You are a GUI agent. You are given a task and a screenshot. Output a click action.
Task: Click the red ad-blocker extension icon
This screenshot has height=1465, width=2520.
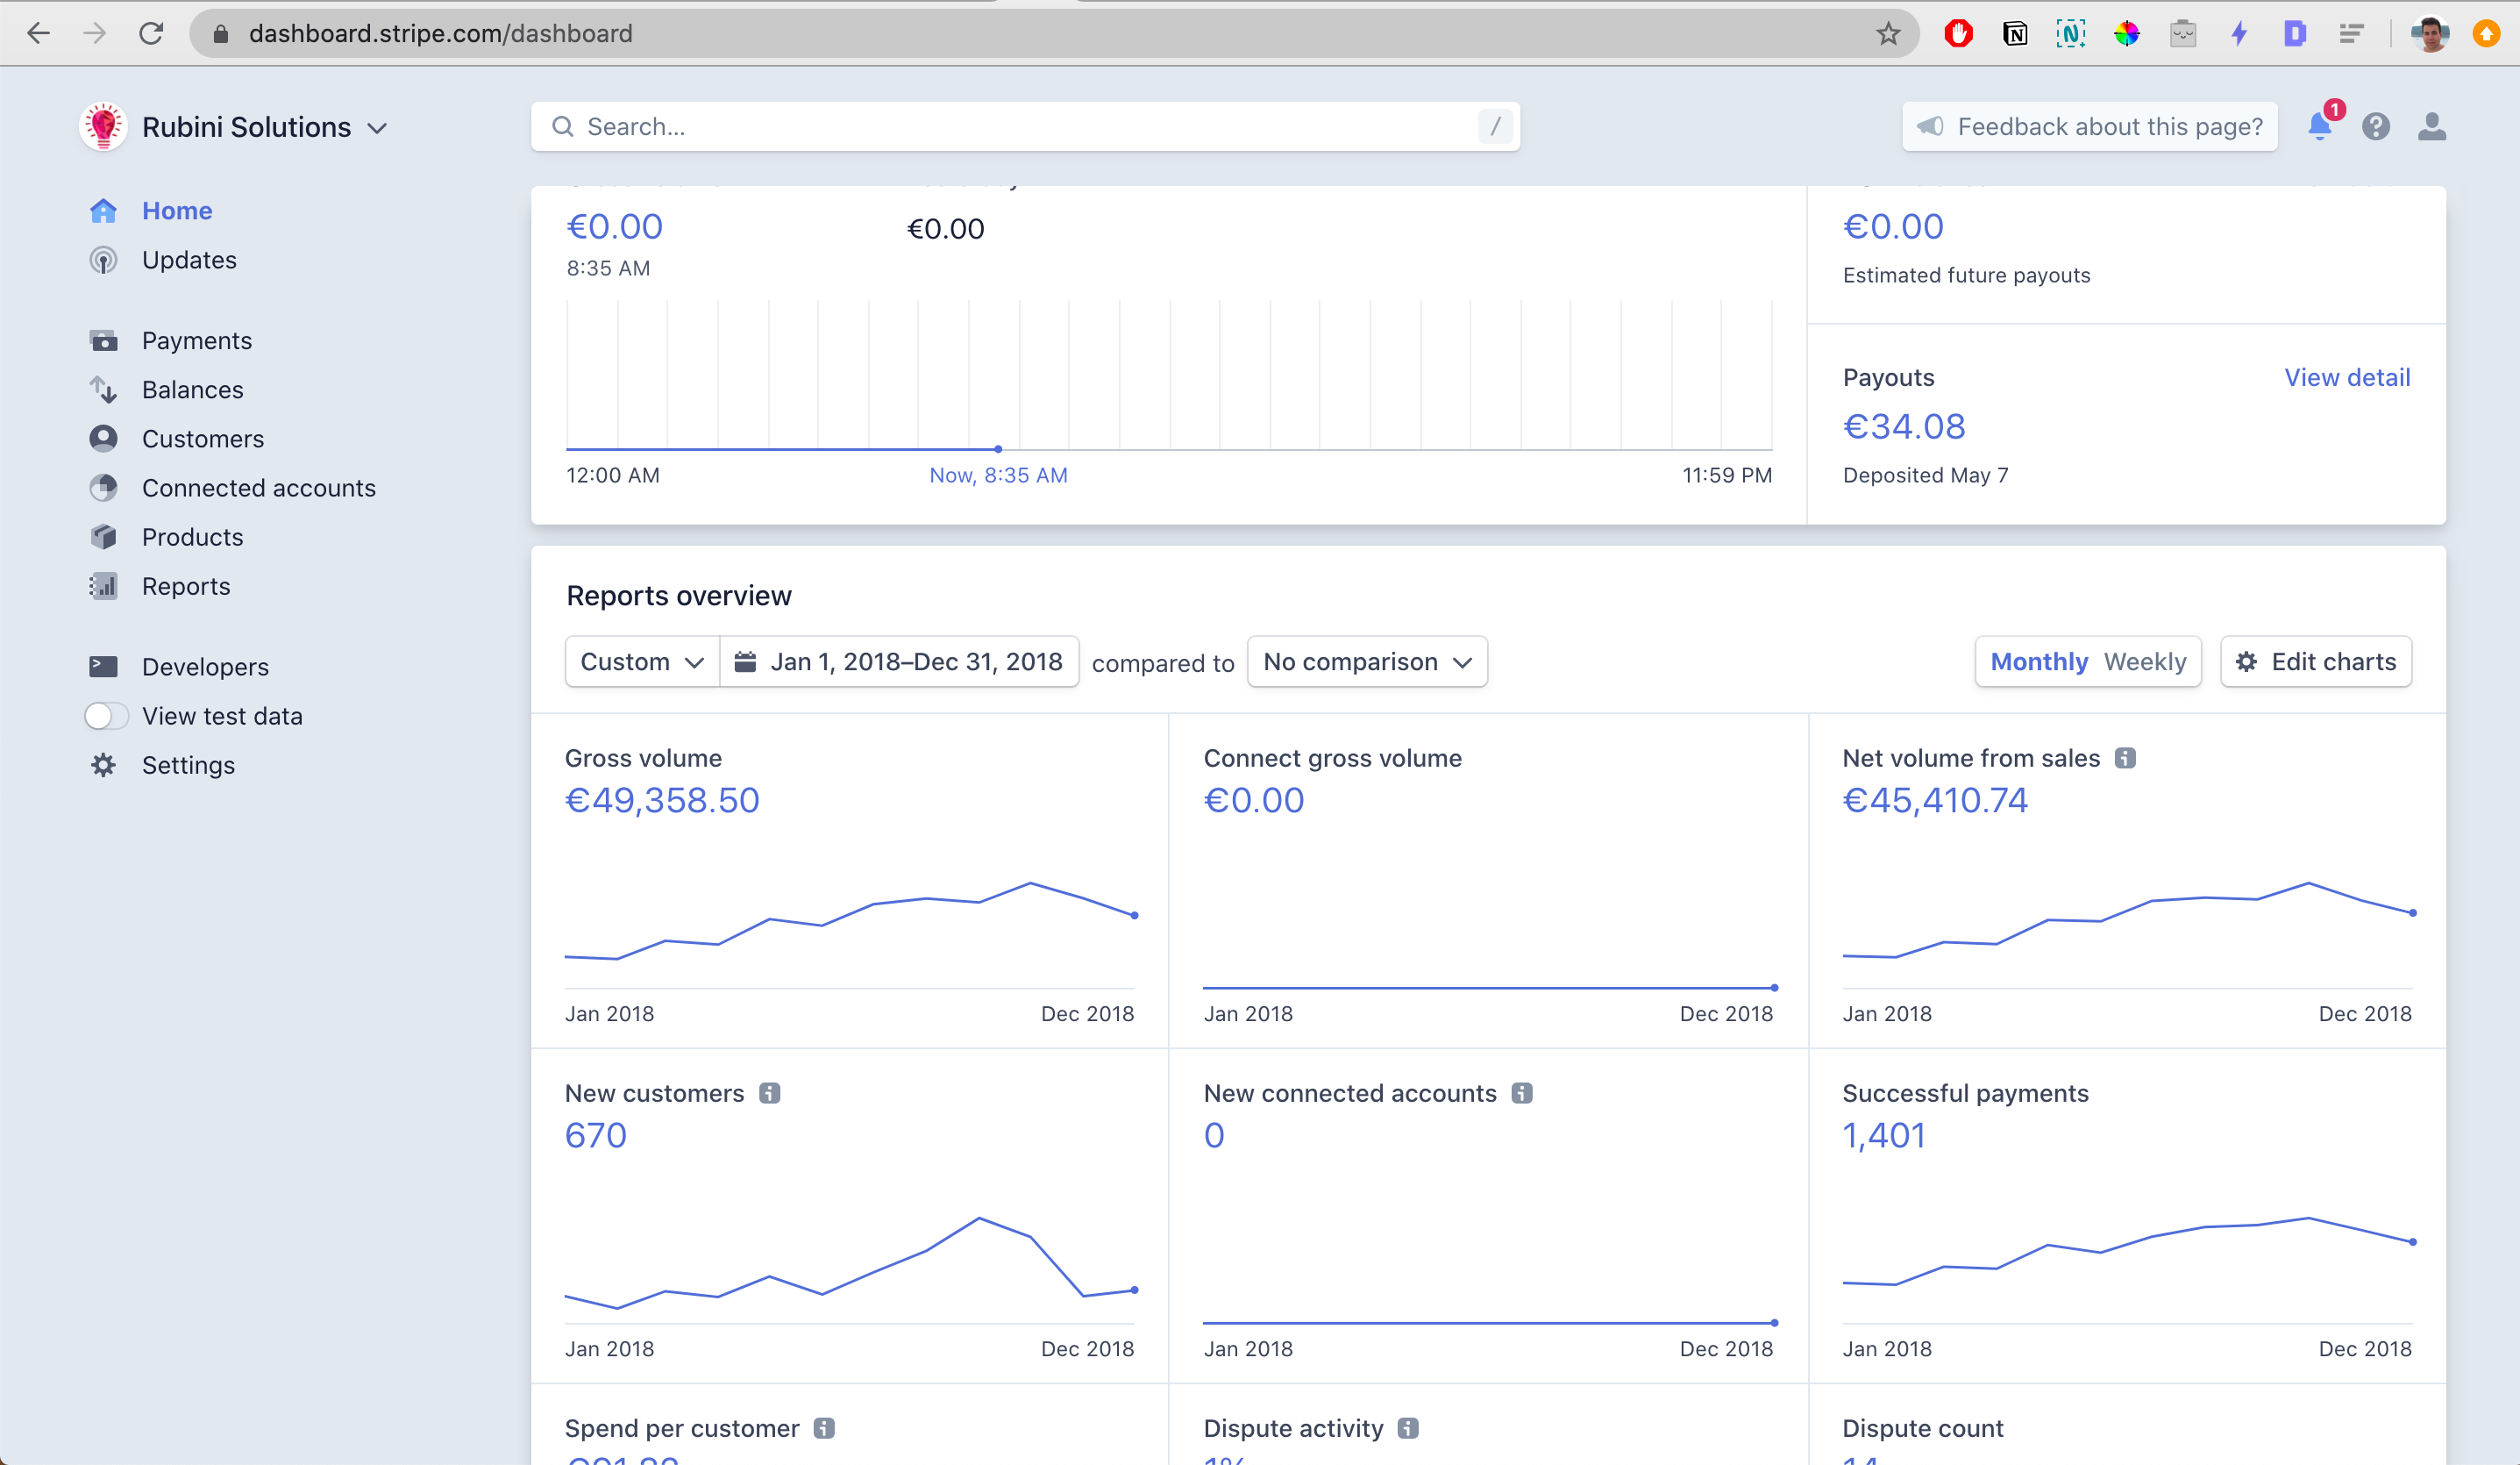(x=1959, y=34)
